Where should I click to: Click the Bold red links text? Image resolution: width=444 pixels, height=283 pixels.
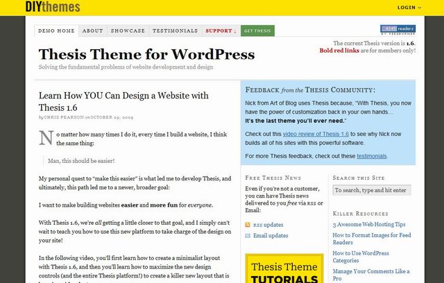click(339, 51)
